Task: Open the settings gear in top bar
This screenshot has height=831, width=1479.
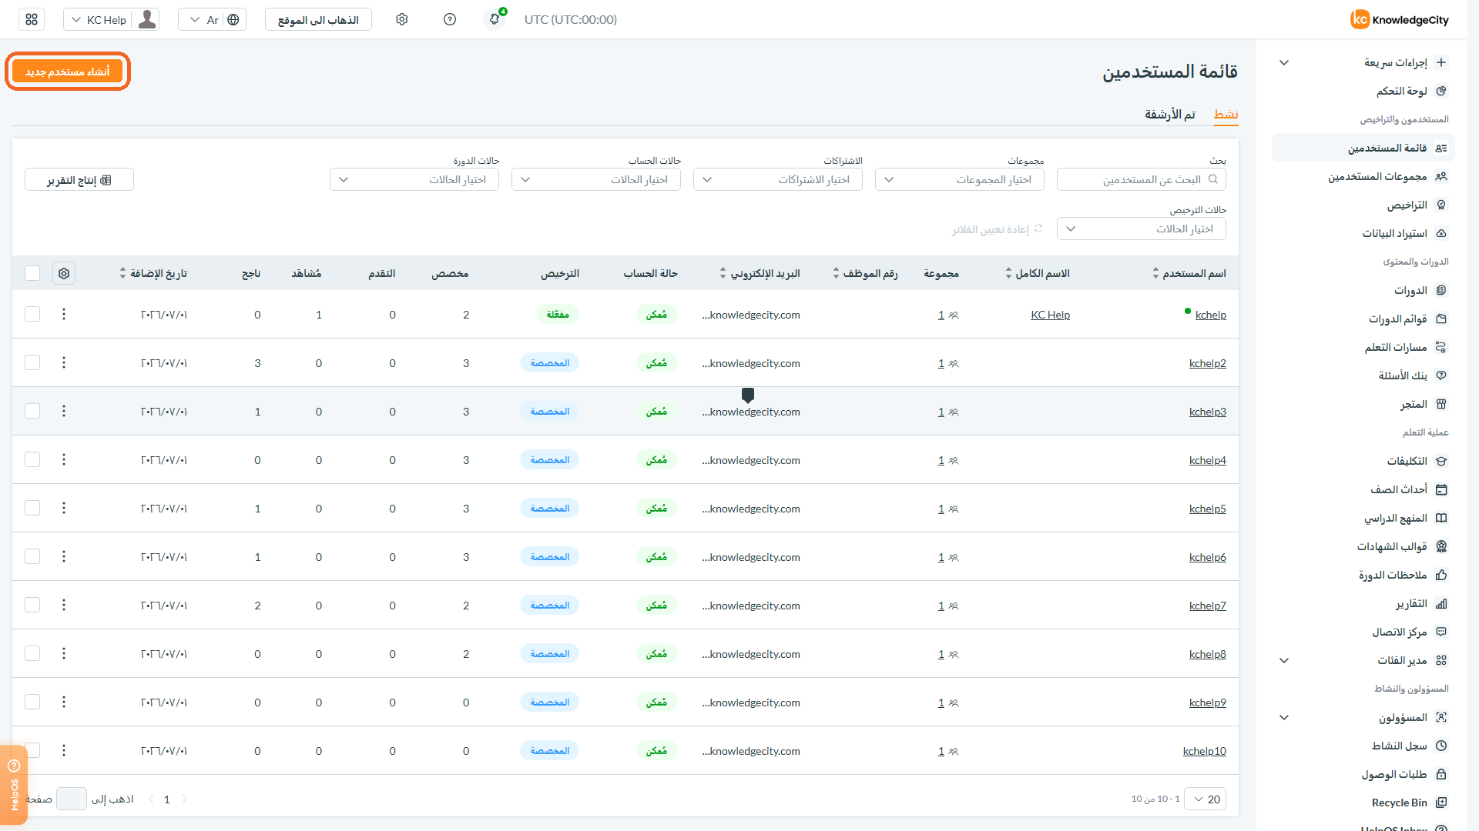Action: 401,19
